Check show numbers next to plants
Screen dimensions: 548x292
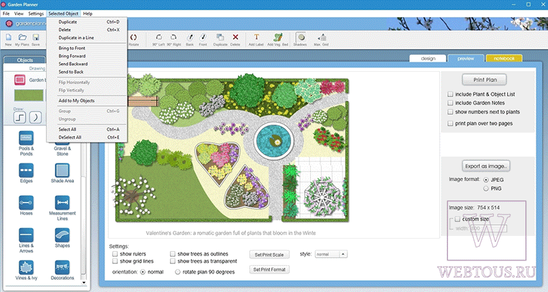[x=451, y=112]
